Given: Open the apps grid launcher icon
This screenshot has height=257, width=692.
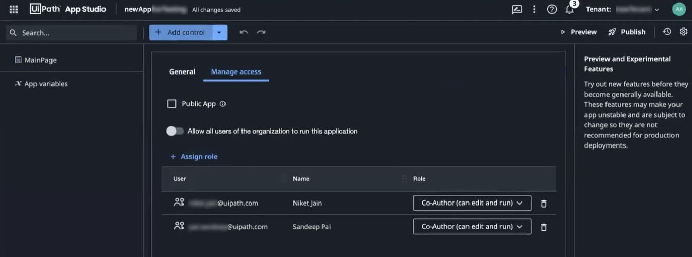Looking at the screenshot, I should 14,9.
